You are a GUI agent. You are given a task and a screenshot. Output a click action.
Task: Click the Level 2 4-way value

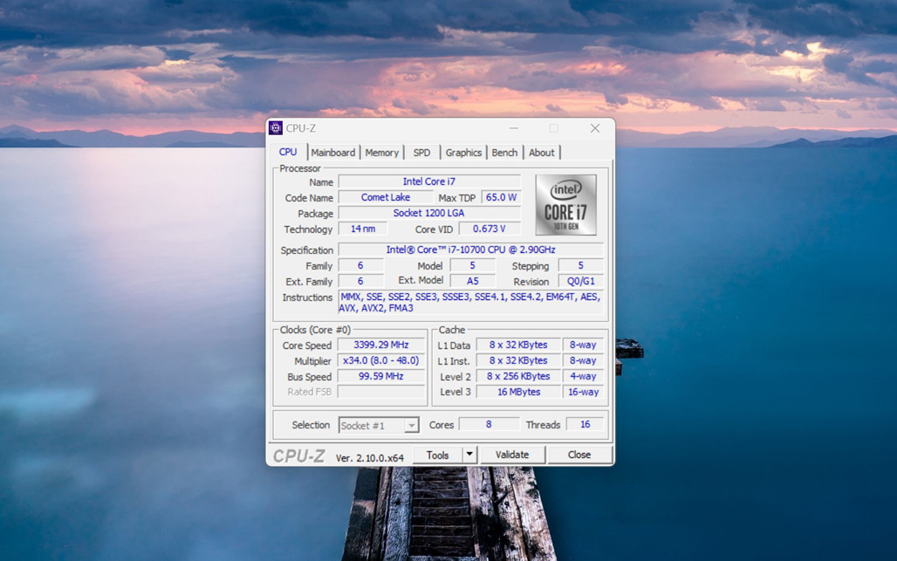[x=583, y=376]
